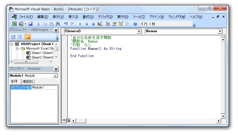This screenshot has height=135, width=238.
Task: Open the ツール(T) menu
Action: pos(139,17)
